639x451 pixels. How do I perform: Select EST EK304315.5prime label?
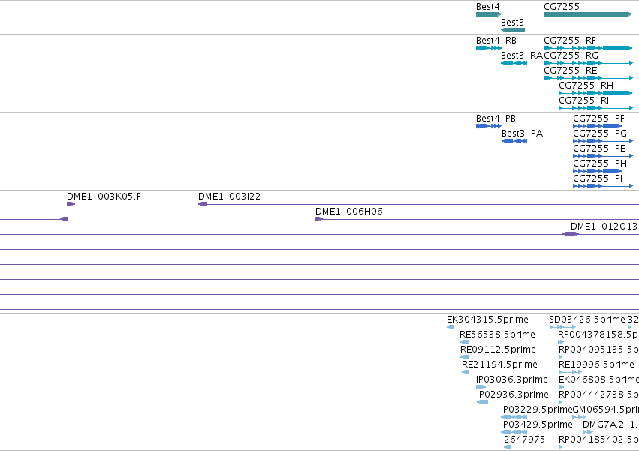487,320
